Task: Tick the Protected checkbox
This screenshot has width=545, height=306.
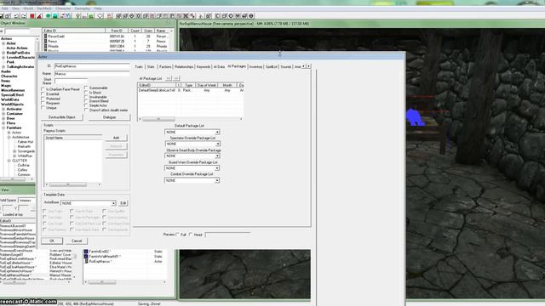Action: point(43,99)
